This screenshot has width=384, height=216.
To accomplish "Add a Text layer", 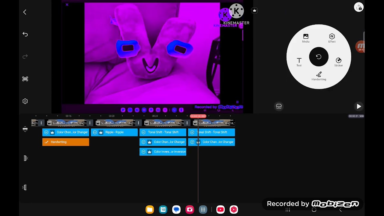I will (299, 62).
